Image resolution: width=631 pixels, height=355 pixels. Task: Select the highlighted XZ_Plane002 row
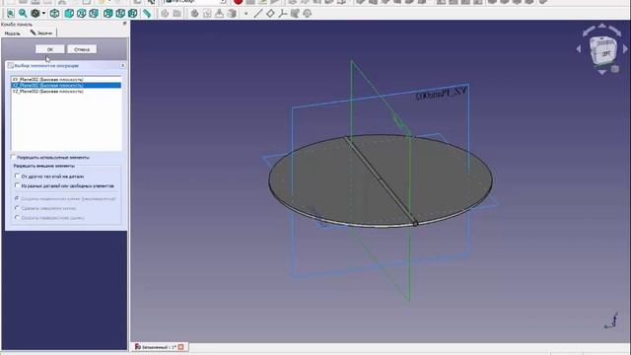[66, 86]
